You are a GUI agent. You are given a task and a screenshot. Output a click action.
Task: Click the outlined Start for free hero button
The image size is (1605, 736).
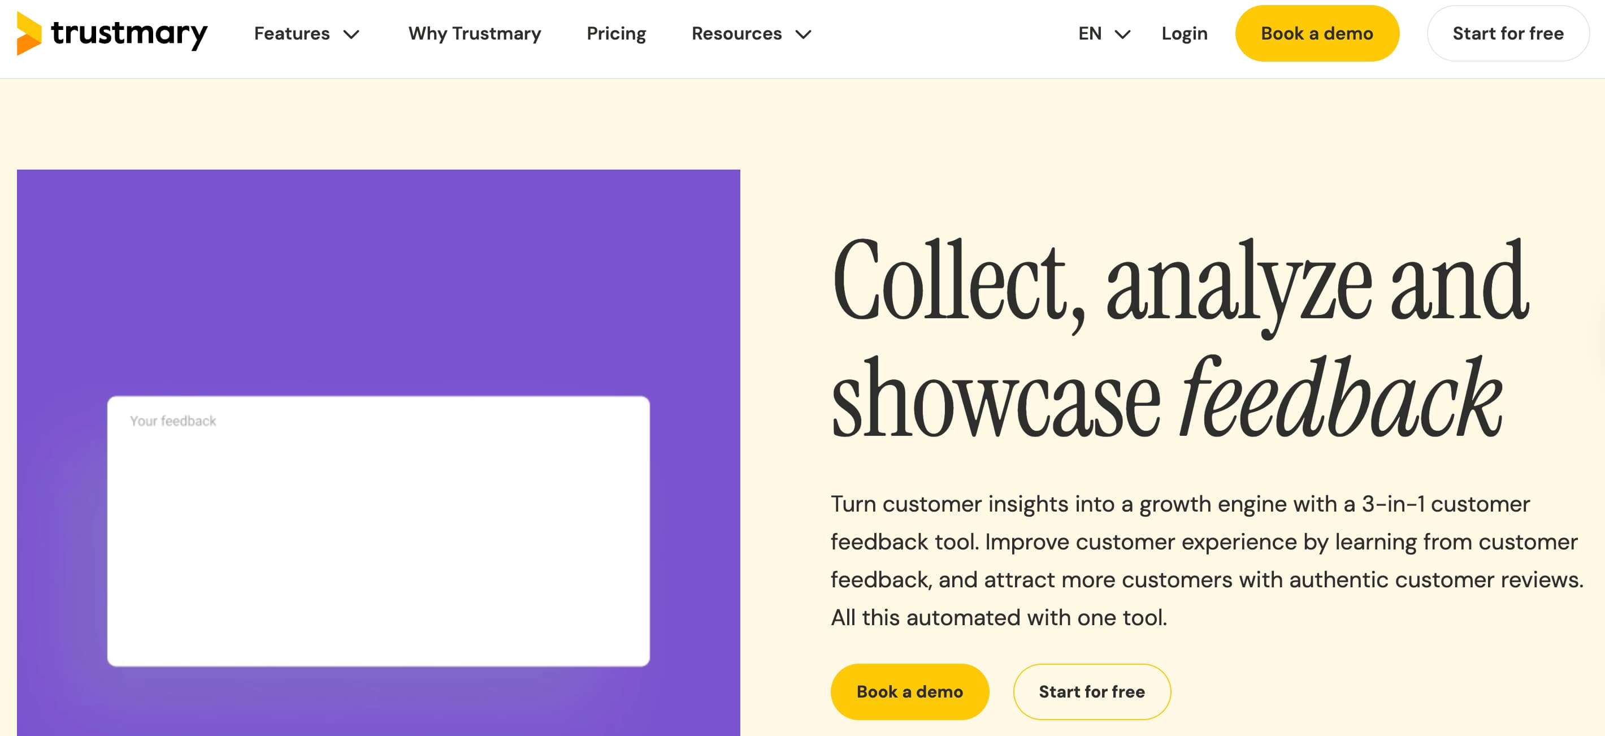click(x=1092, y=691)
